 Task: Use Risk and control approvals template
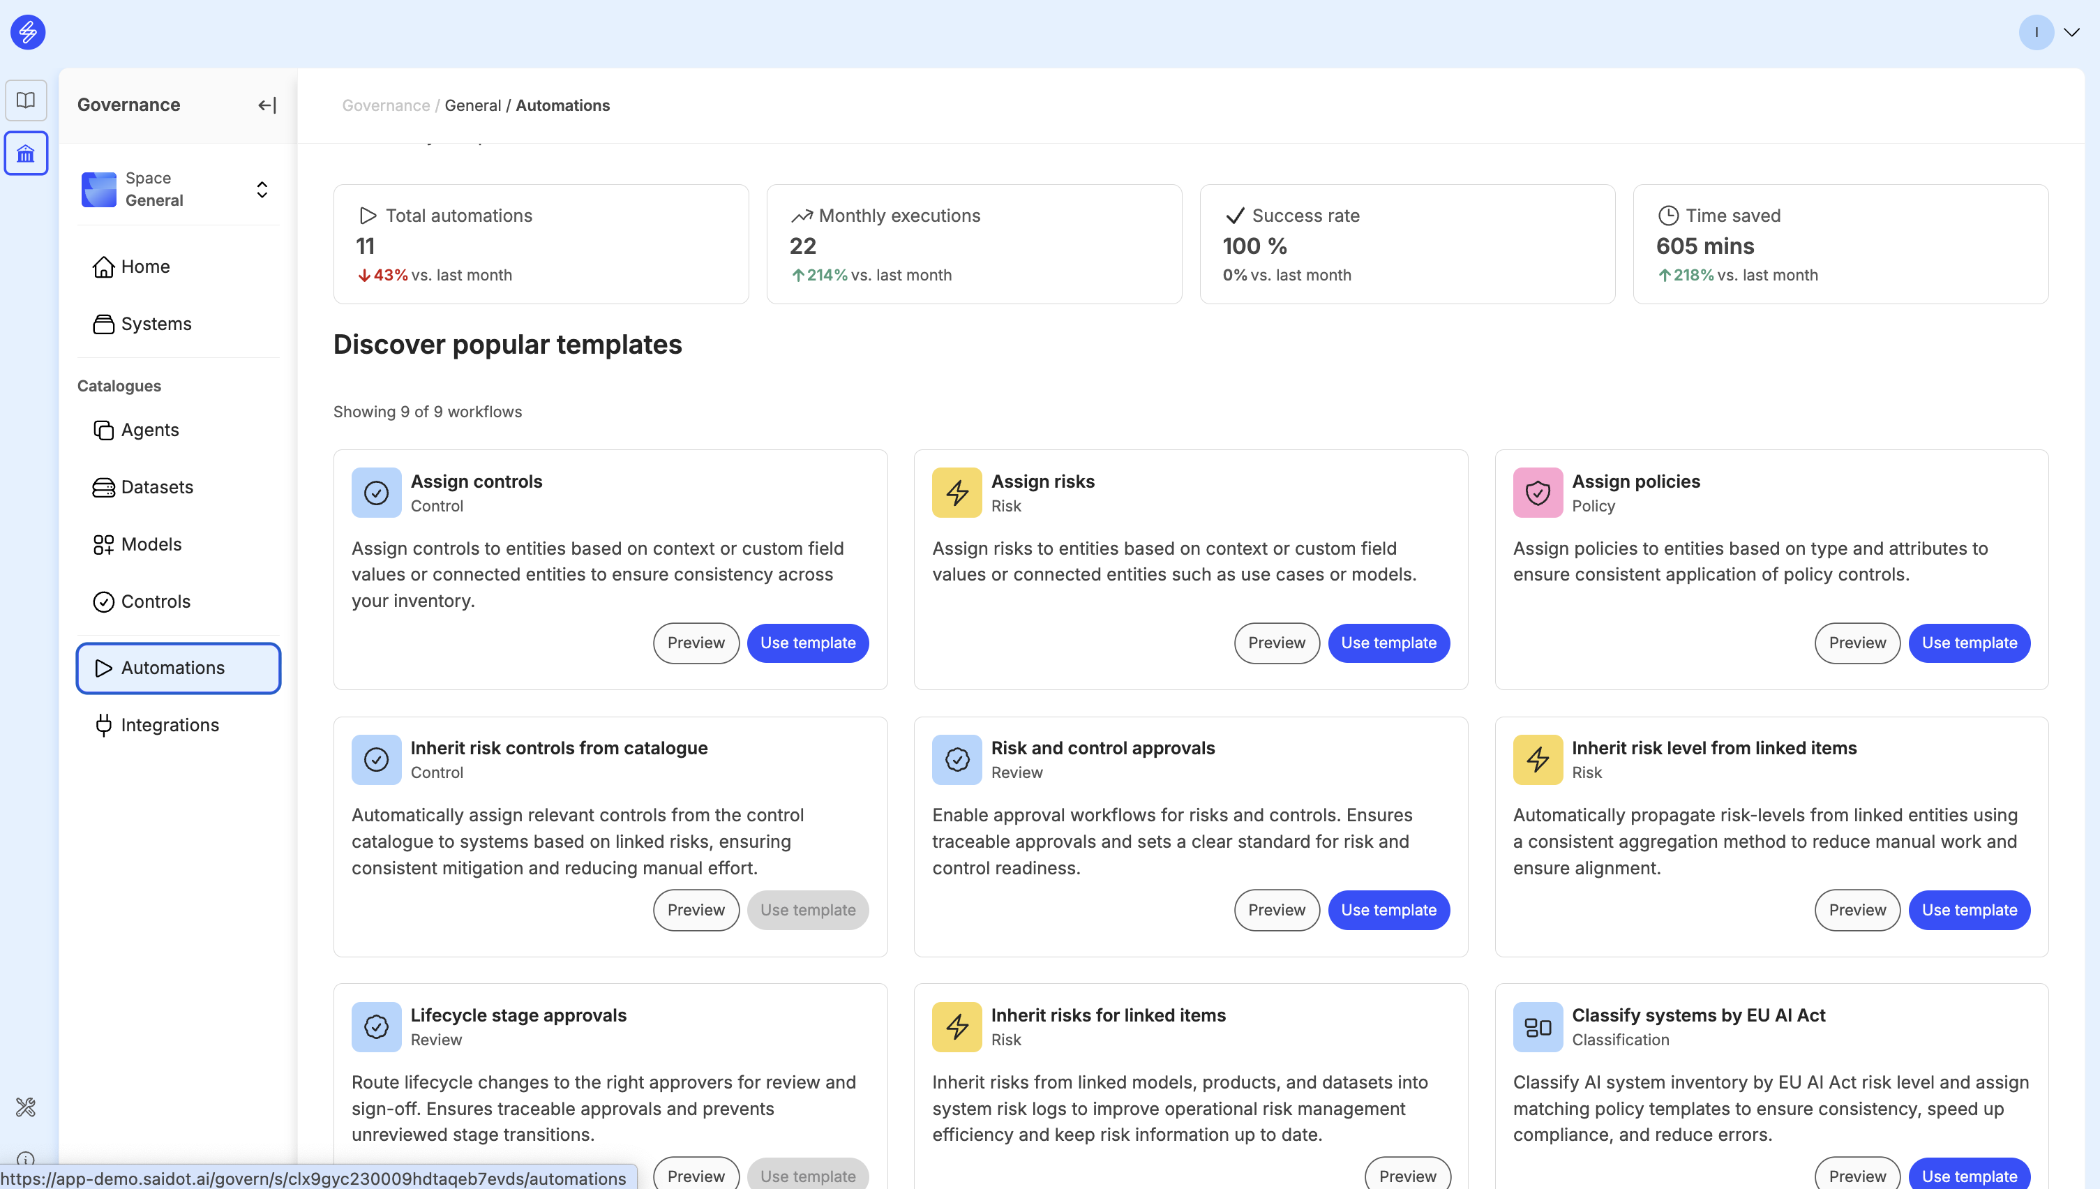tap(1389, 910)
